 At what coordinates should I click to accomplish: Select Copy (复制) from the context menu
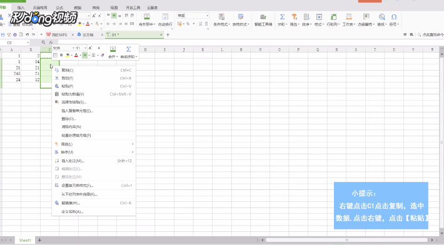[93, 70]
